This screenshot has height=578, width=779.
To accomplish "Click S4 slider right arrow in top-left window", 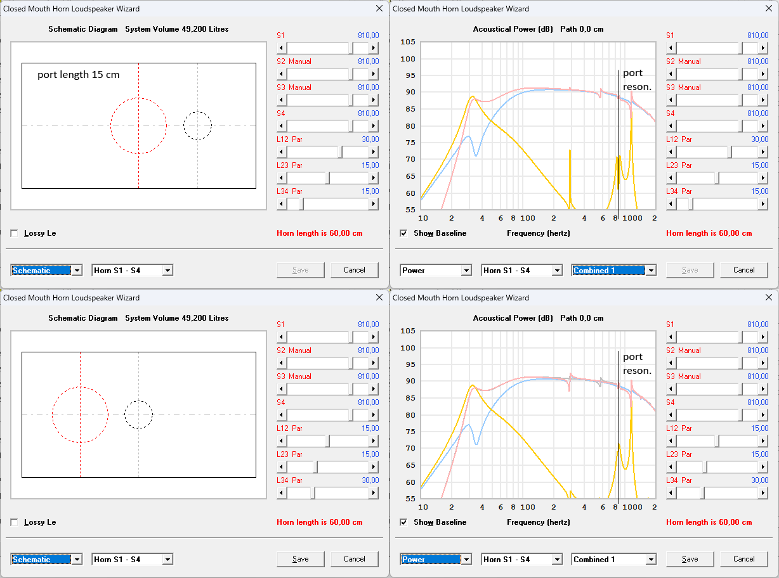I will [x=374, y=126].
